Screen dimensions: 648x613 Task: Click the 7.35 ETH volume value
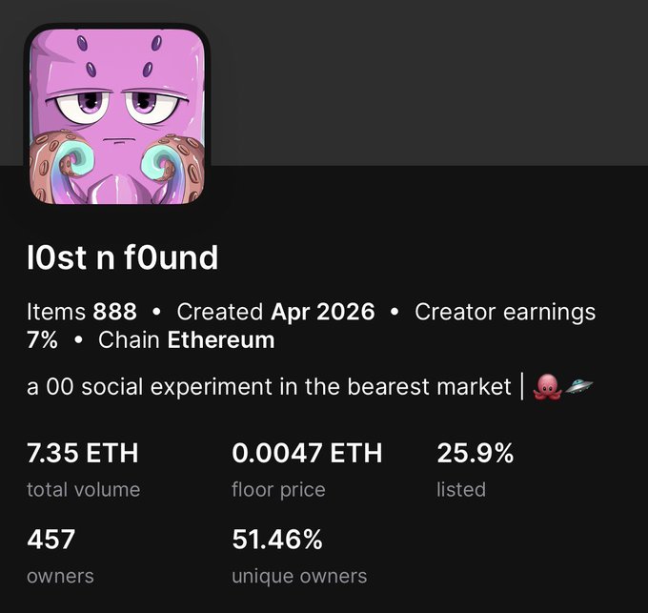click(x=83, y=454)
